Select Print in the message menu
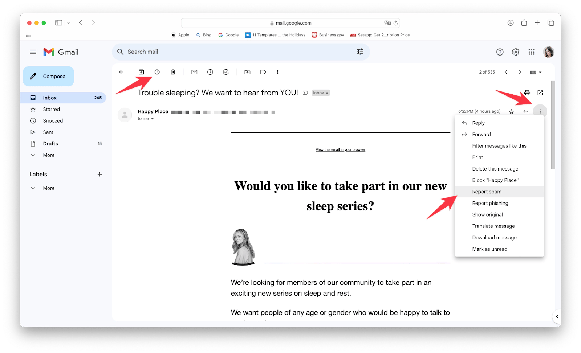This screenshot has width=581, height=353. click(499, 157)
